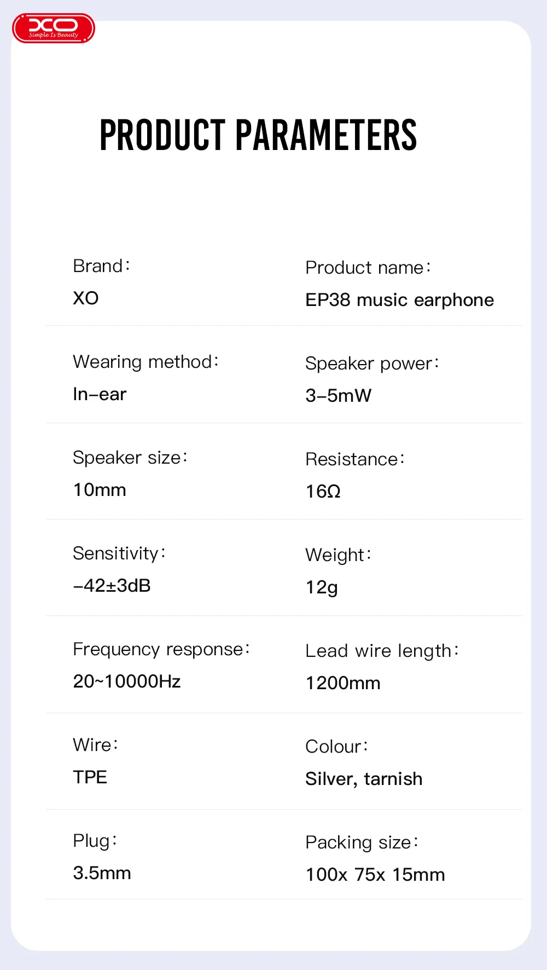Select the 3.5mm plug value
The width and height of the screenshot is (547, 970).
click(x=102, y=873)
